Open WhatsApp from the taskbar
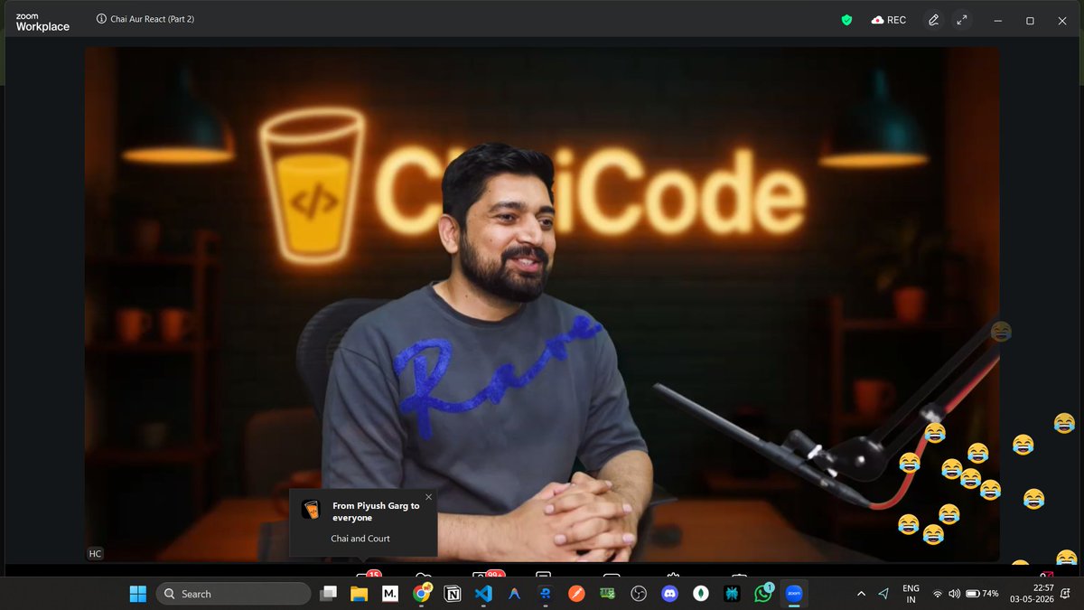The height and width of the screenshot is (610, 1084). coord(763,594)
